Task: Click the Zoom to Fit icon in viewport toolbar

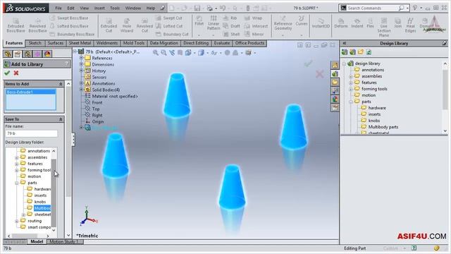Action: click(x=155, y=53)
